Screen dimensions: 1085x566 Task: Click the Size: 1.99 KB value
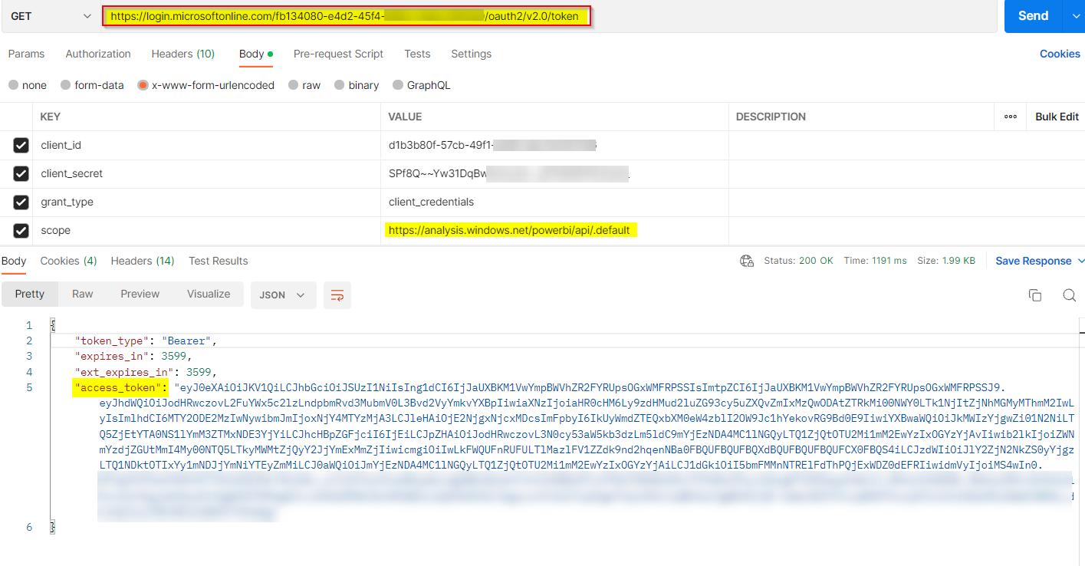(x=946, y=261)
